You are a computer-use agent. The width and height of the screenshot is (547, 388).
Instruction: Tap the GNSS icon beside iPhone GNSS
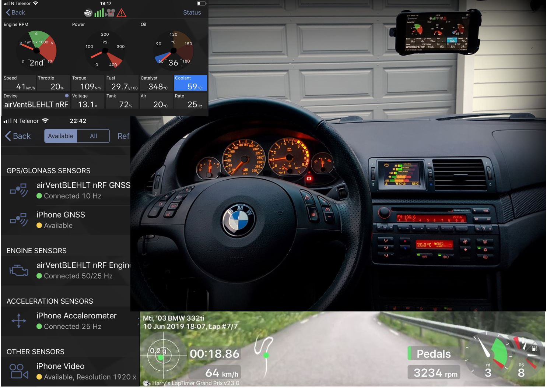(19, 220)
